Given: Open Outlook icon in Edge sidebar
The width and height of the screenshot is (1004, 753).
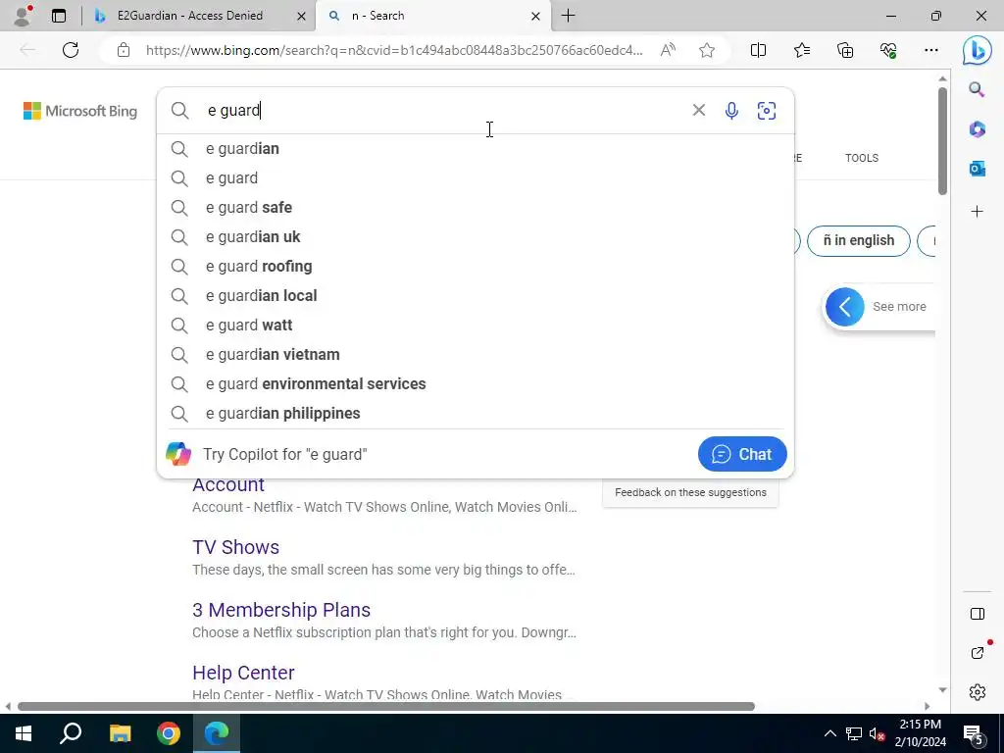Looking at the screenshot, I should 978,169.
